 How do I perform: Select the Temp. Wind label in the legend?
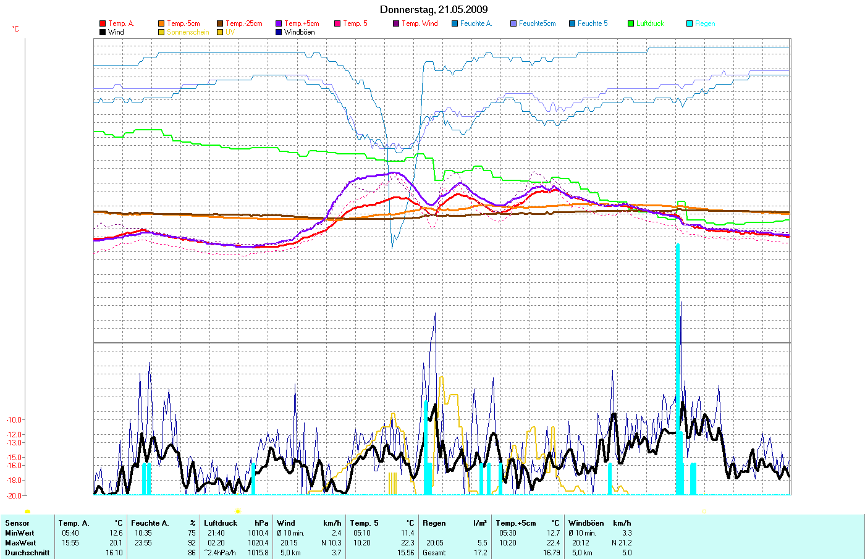(420, 23)
